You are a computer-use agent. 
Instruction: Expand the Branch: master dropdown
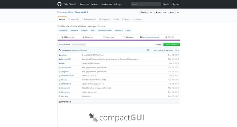pyautogui.click(x=64, y=45)
